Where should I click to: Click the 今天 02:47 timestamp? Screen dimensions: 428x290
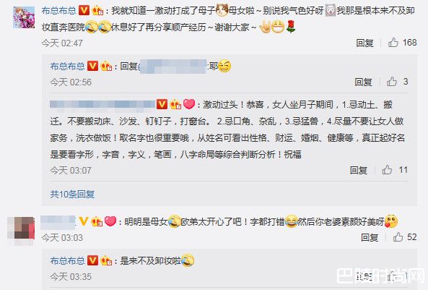point(62,43)
